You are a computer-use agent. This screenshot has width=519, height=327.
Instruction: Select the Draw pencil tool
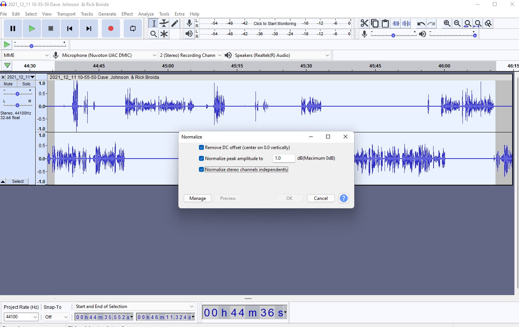pyautogui.click(x=174, y=24)
